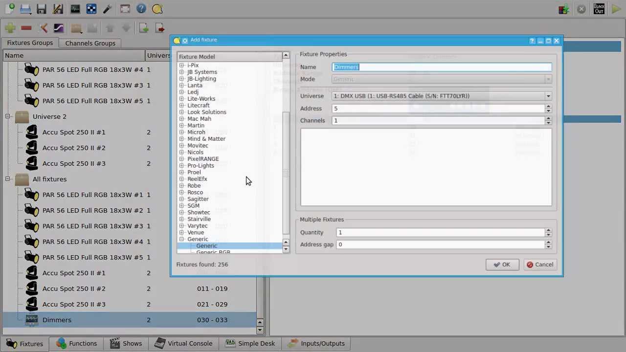Open the About QLC+ icon
Screen dimensions: 626x352
coord(157,9)
